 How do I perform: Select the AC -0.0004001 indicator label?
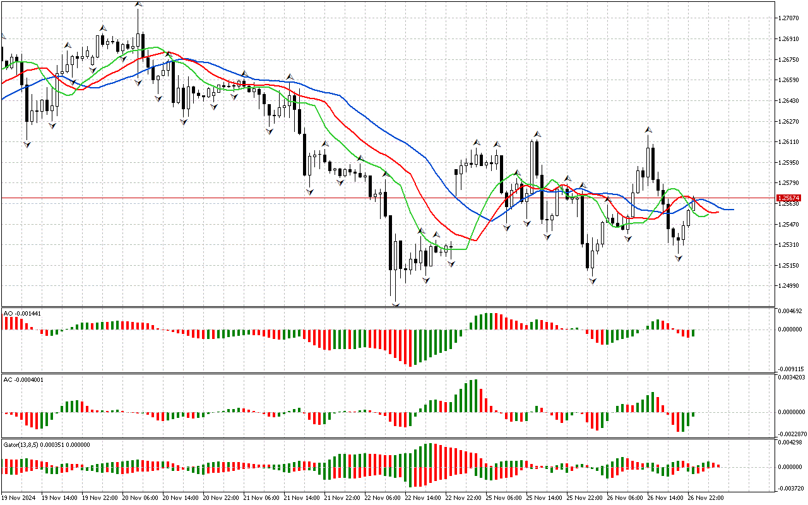coord(23,379)
